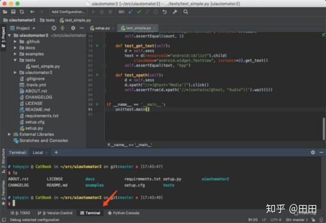The width and height of the screenshot is (326, 223).
Task: Click the Open folder toolbar icon
Action: [x=5, y=12]
